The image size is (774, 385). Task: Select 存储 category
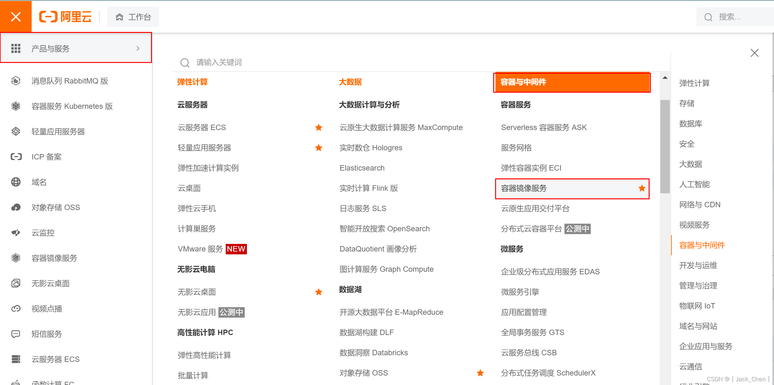click(x=687, y=103)
